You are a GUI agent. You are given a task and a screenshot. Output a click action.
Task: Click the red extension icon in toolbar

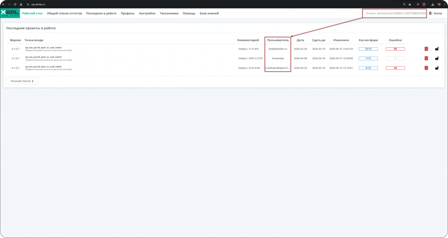click(418, 4)
